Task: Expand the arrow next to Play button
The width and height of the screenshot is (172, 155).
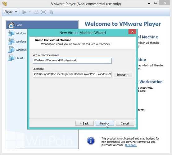Action: pos(29,12)
